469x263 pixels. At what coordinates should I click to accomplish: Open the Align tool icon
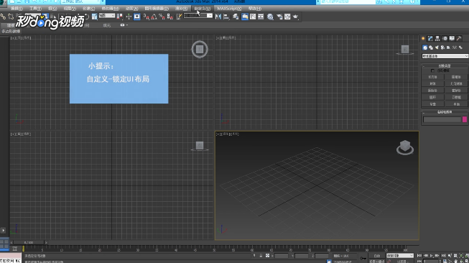click(x=226, y=17)
